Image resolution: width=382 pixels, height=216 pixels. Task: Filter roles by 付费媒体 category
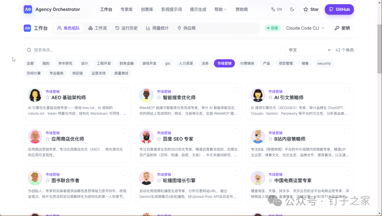coord(247,63)
